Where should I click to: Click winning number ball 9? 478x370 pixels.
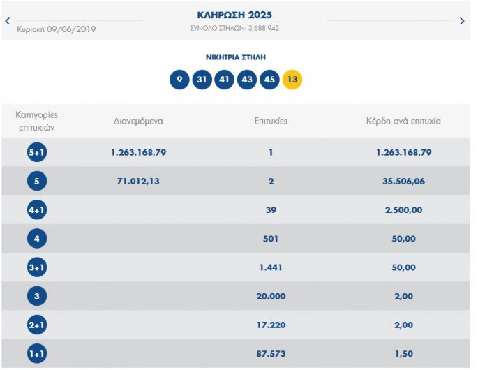click(179, 80)
